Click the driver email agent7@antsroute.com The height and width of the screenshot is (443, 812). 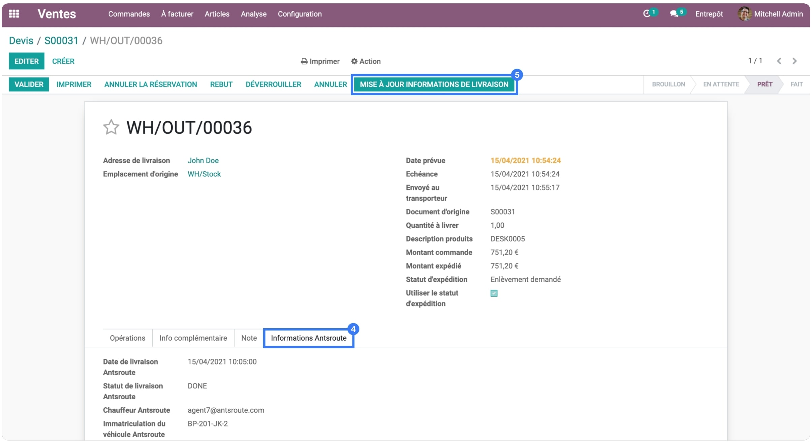(x=226, y=410)
